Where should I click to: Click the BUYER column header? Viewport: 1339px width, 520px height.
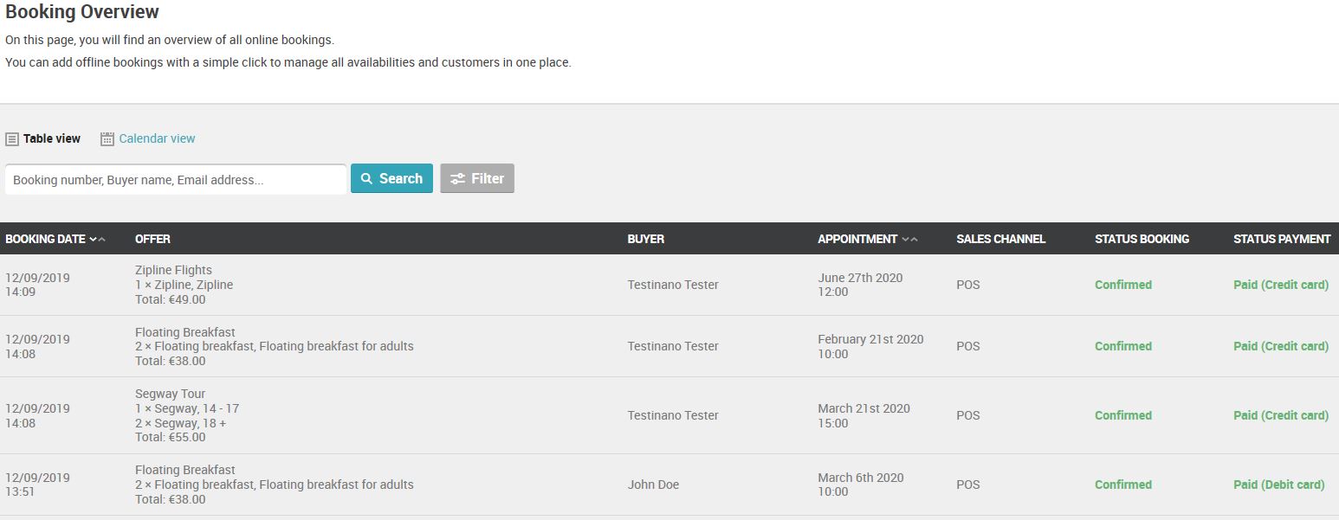(x=646, y=239)
